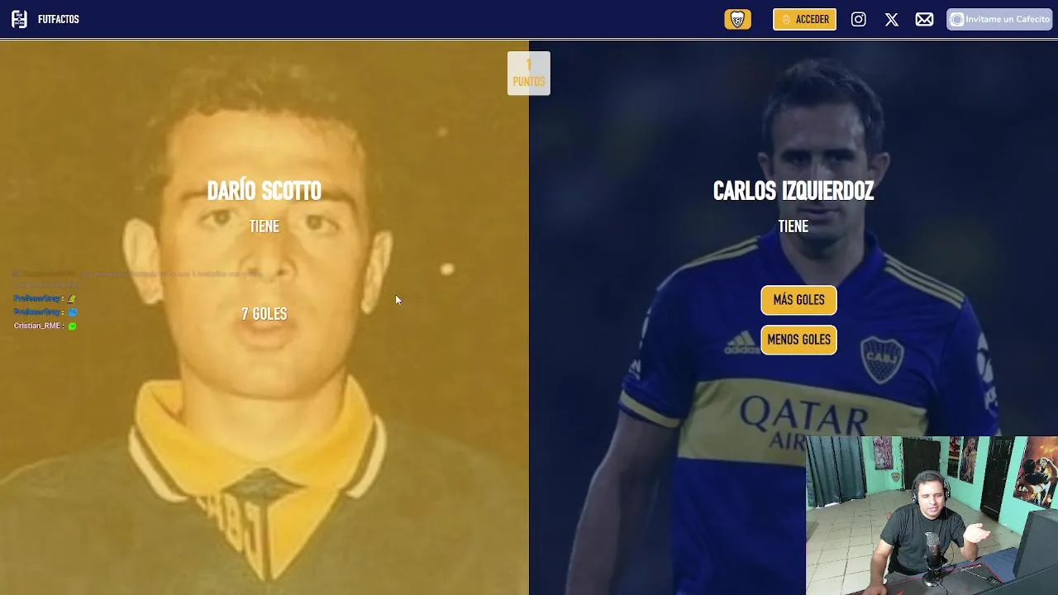
Task: Open the X (Twitter) icon link
Action: click(892, 19)
